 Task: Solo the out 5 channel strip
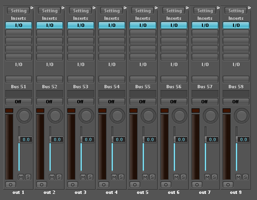[x=152, y=177]
